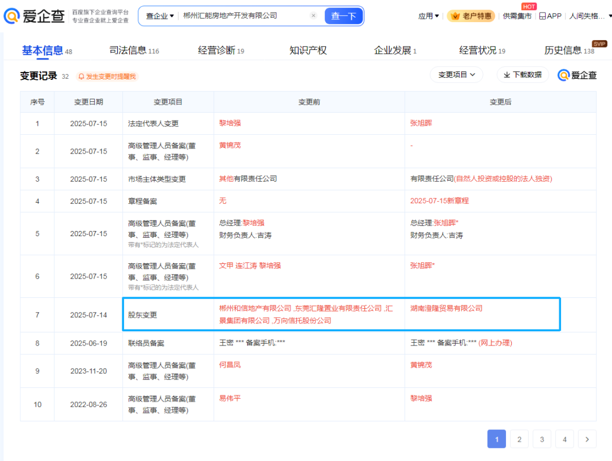Click the 老户特惠 crown badge
Image resolution: width=612 pixels, height=461 pixels.
pos(471,16)
